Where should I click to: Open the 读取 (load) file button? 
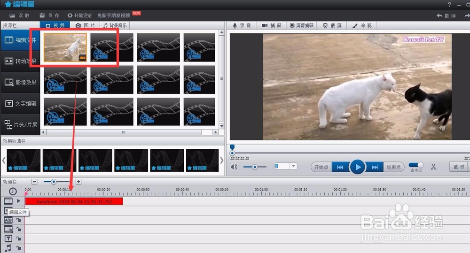(x=19, y=15)
